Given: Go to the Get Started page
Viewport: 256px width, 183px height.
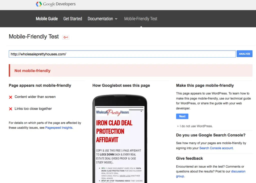Looking at the screenshot, I should (x=73, y=19).
